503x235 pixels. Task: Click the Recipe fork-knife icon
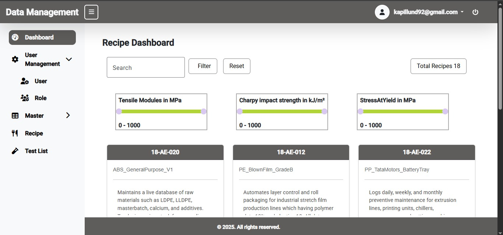point(15,133)
